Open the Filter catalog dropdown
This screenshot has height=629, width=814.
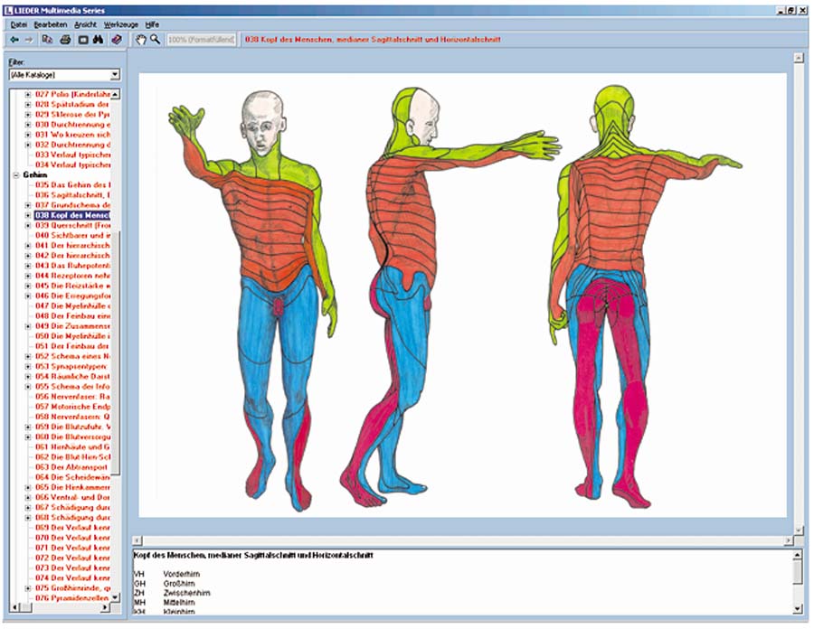coord(114,75)
